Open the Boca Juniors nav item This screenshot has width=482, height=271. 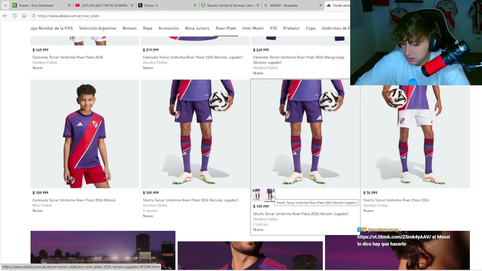pos(197,28)
